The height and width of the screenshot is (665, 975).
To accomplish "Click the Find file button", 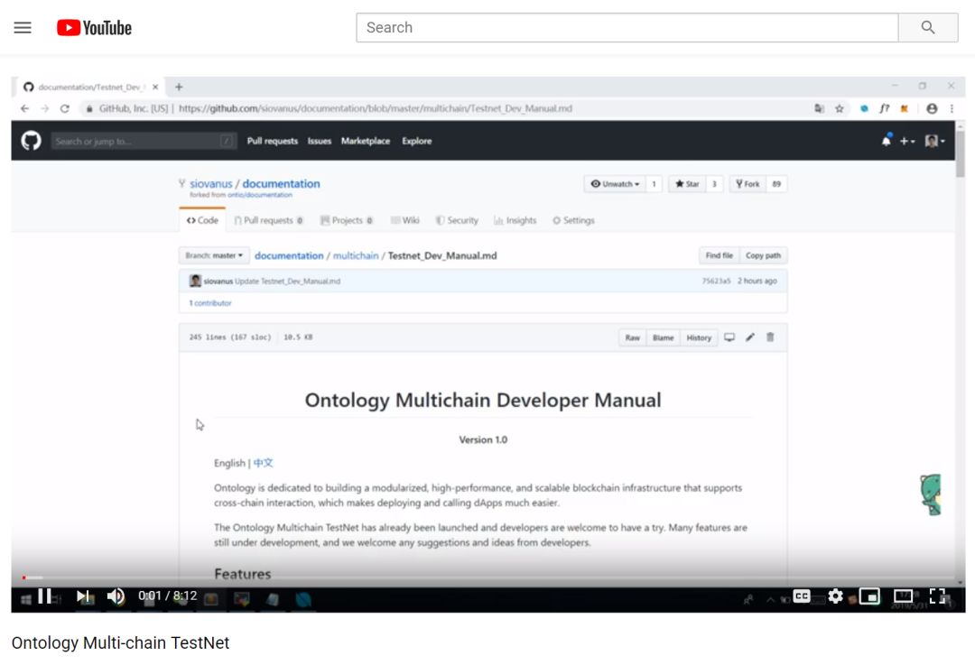I will click(x=719, y=255).
